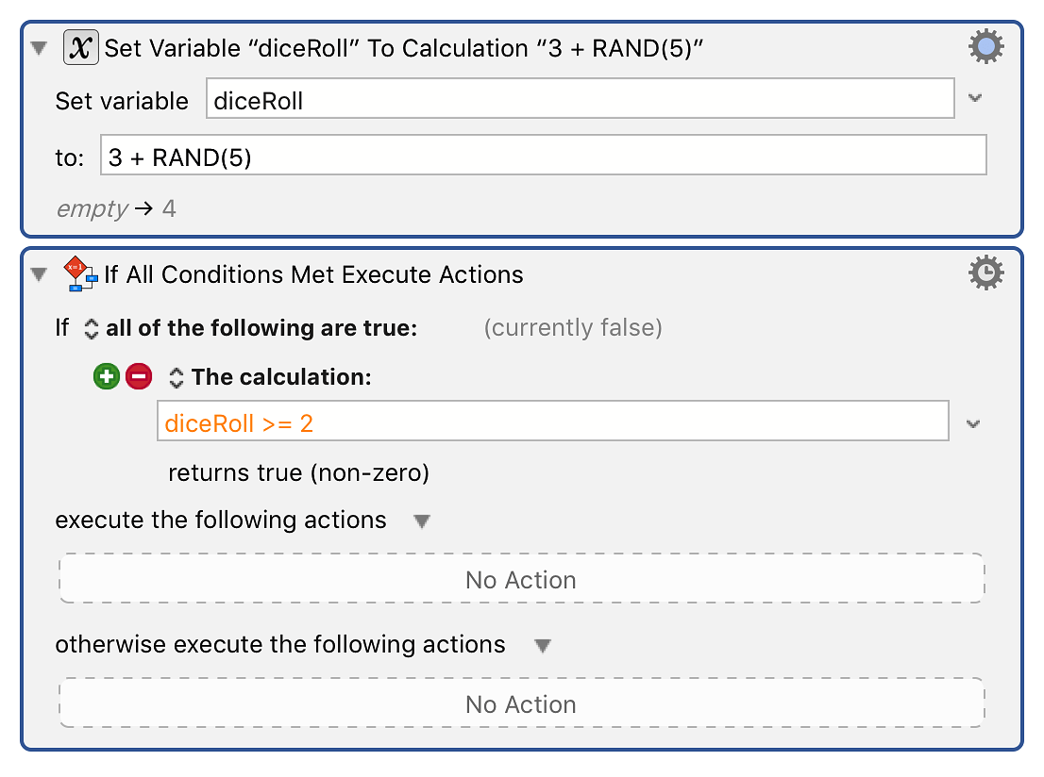This screenshot has width=1044, height=777.
Task: Open the 'execute the following actions' triangle menu
Action: [421, 521]
